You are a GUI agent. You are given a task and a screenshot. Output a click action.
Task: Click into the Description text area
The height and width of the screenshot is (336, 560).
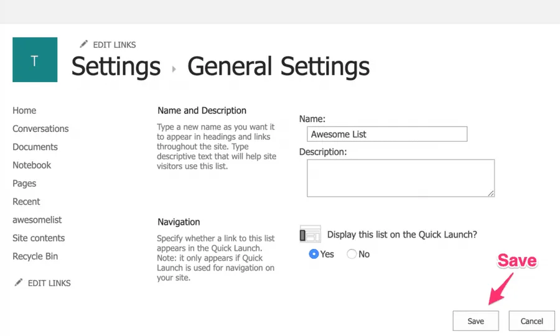pyautogui.click(x=400, y=178)
